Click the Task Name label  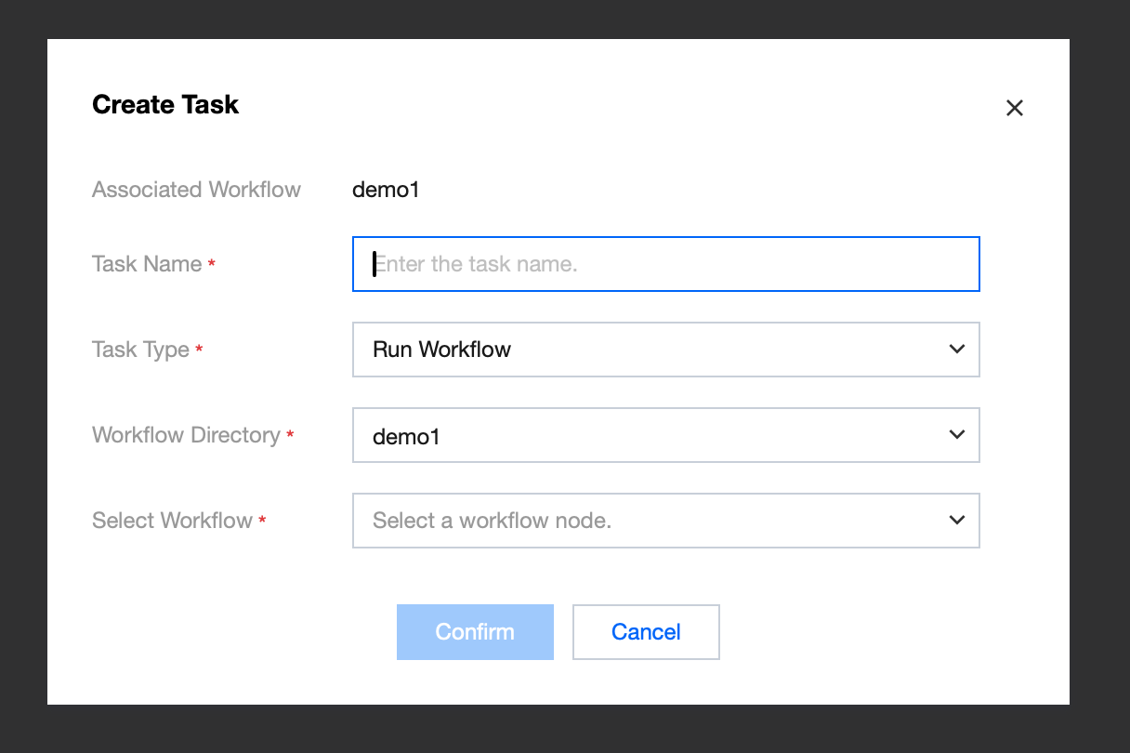pos(147,264)
